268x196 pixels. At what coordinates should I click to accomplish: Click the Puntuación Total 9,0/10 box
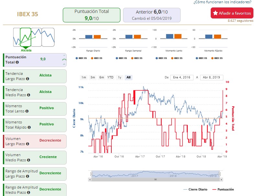click(x=92, y=15)
